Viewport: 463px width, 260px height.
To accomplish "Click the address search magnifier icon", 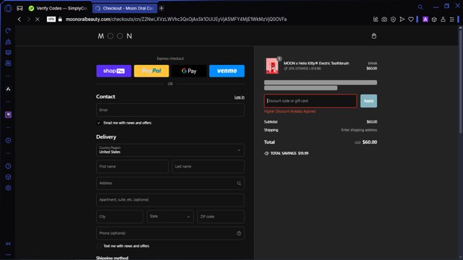I will coord(239,183).
